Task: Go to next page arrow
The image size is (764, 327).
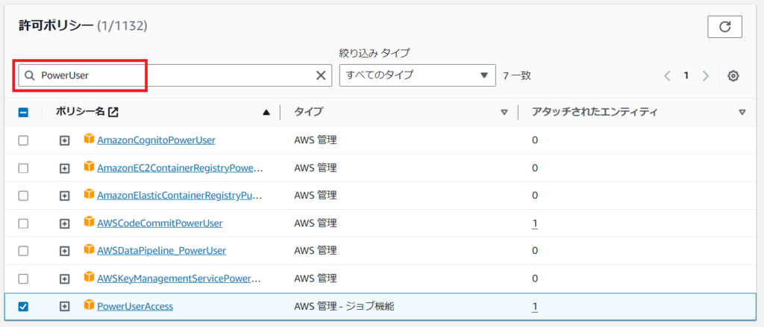Action: point(705,75)
